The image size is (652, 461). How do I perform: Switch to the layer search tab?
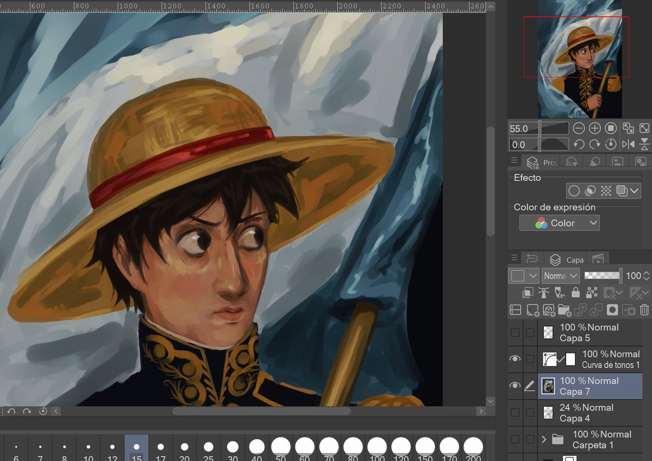click(571, 162)
